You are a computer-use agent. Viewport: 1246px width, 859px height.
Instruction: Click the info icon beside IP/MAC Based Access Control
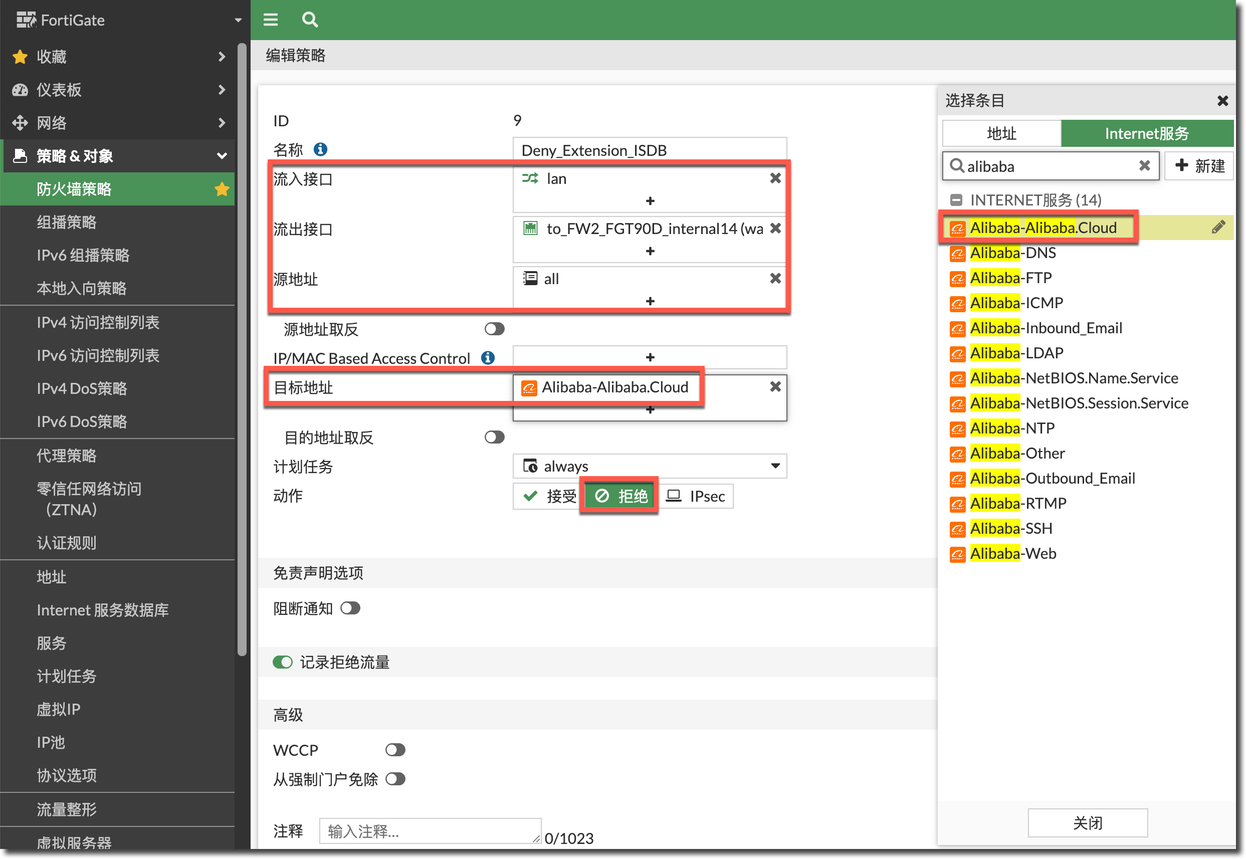tap(488, 358)
